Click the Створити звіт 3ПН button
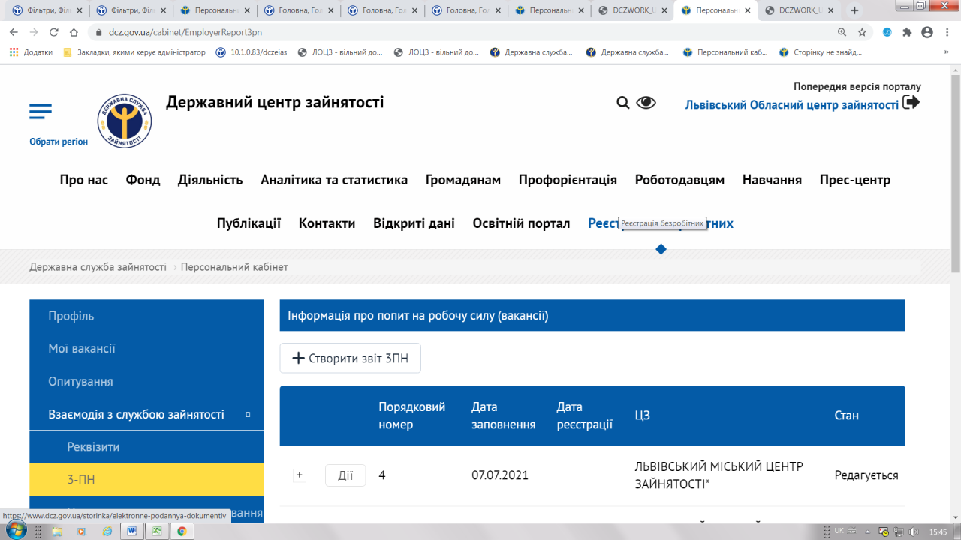Screen dimensions: 961x540 (x=350, y=358)
